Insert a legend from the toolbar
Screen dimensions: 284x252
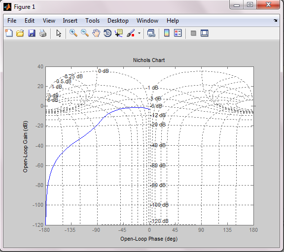pyautogui.click(x=177, y=33)
